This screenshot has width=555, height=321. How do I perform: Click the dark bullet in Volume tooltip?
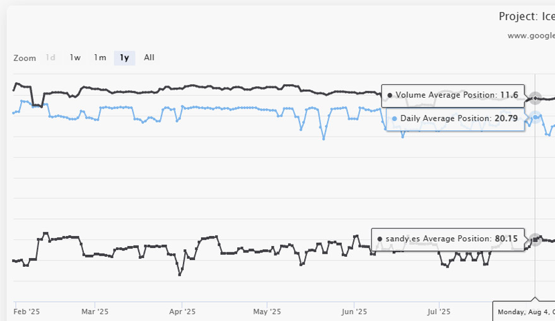click(390, 96)
